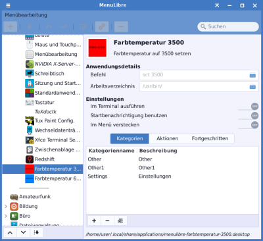Click the sort menu entries icon

point(36,232)
